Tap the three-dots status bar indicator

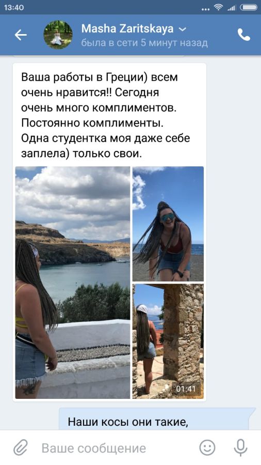point(205,9)
